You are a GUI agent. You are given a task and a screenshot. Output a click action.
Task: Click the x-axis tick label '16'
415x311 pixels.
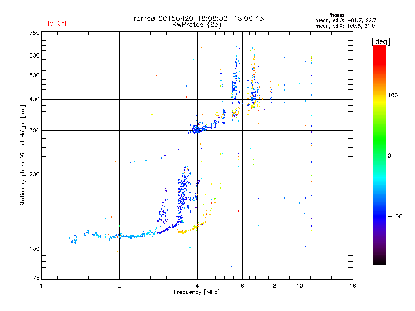[x=353, y=286]
